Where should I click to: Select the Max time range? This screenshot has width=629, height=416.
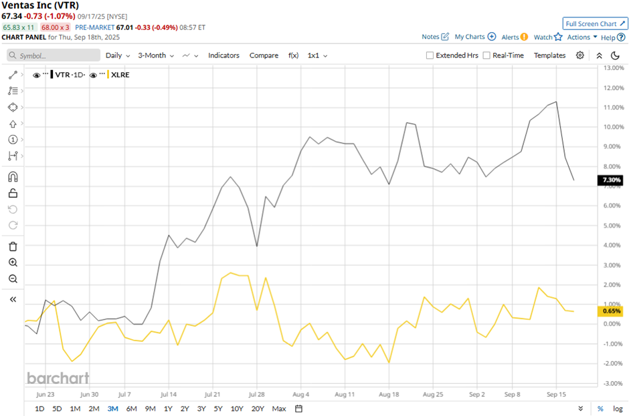pyautogui.click(x=279, y=409)
